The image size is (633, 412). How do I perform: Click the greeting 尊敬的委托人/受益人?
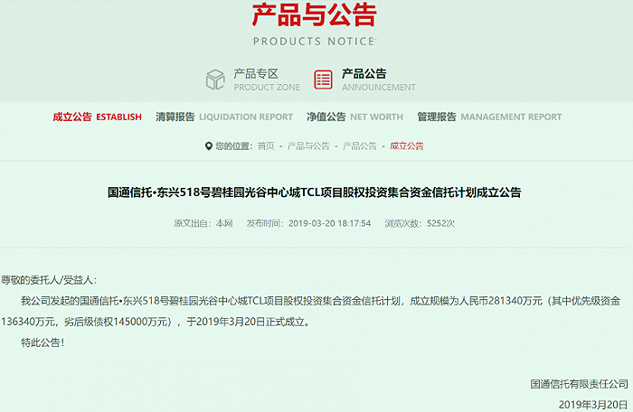(49, 280)
